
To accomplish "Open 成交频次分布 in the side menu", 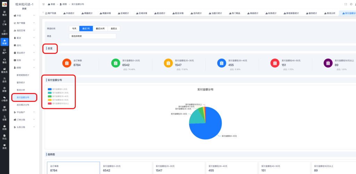I will tap(23, 105).
